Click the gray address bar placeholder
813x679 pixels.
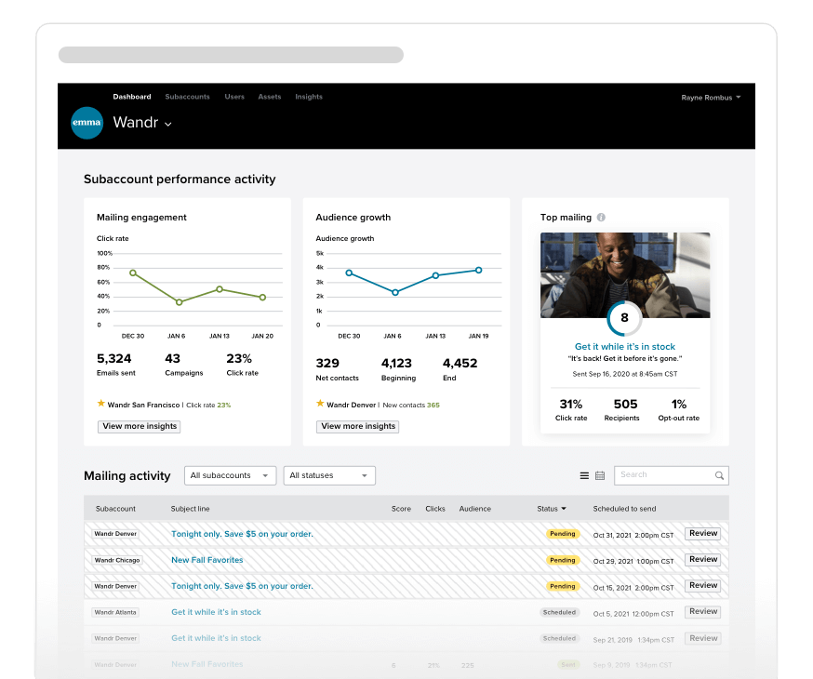point(231,55)
